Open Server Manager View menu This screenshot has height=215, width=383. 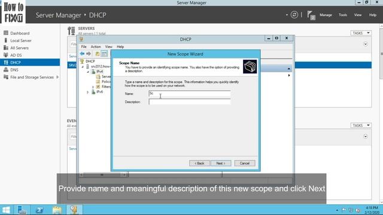[x=358, y=15]
